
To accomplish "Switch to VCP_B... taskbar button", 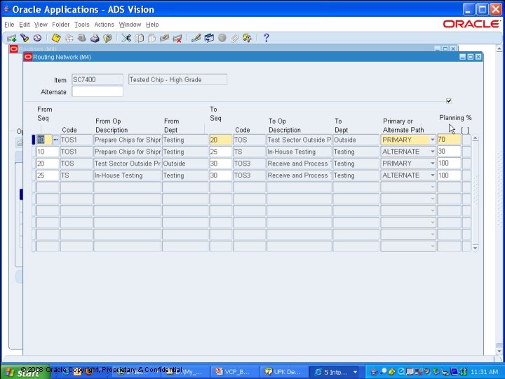I will 235,372.
